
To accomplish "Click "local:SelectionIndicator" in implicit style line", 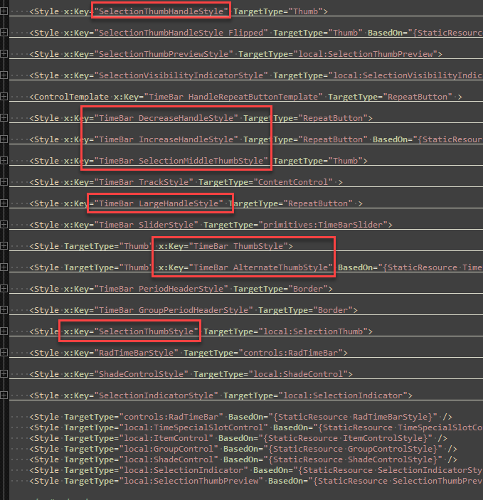I will [x=184, y=471].
